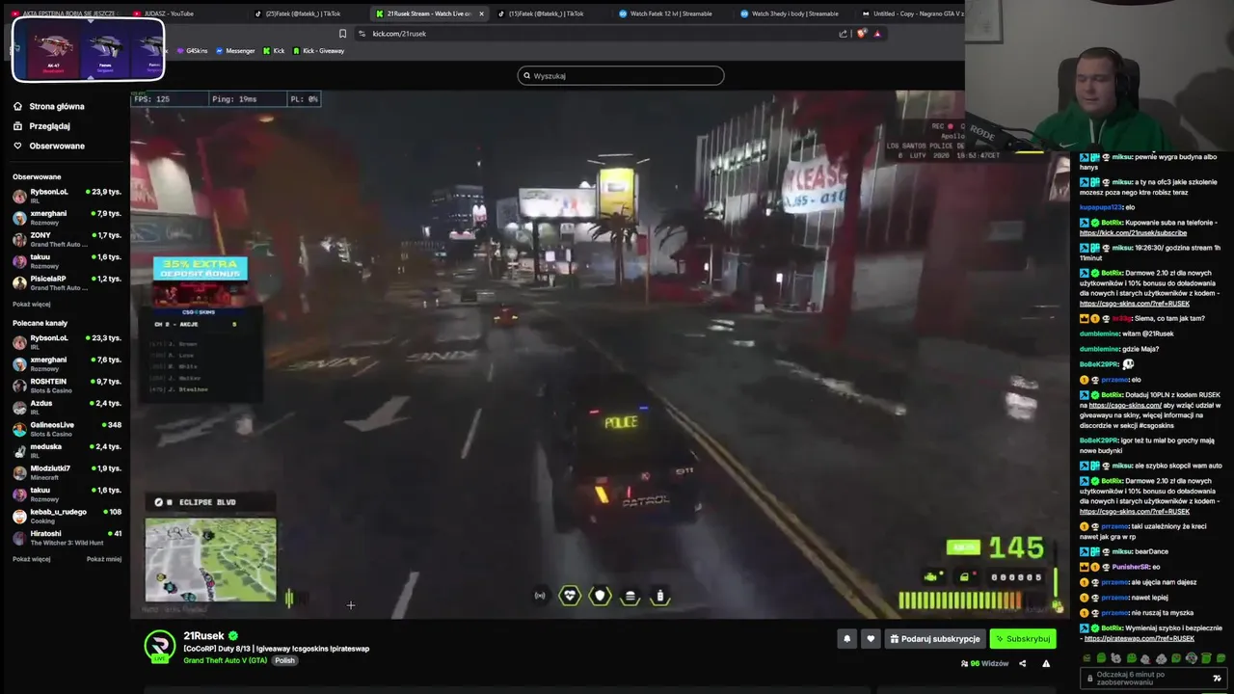
Task: Open GalineosLive channel in sidebar
Action: coord(67,428)
